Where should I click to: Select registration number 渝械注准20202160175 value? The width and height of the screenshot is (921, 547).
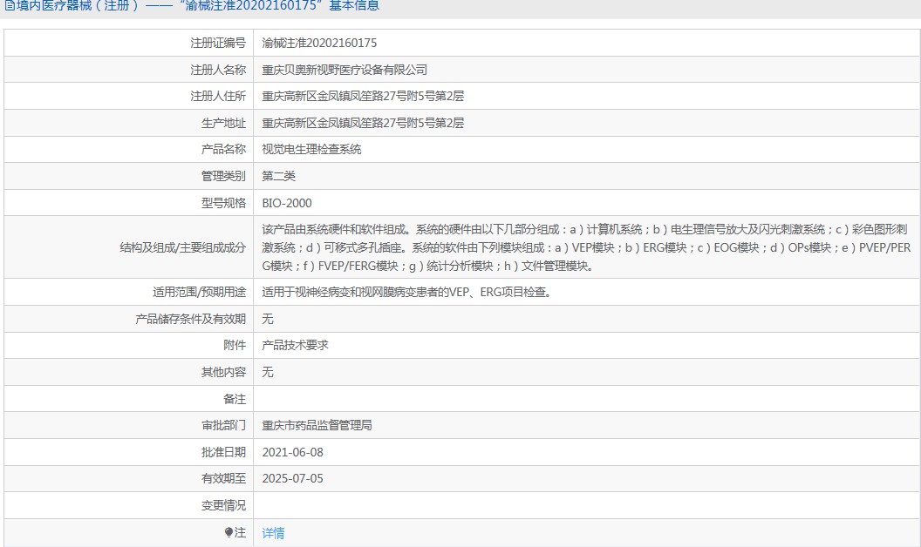[319, 43]
